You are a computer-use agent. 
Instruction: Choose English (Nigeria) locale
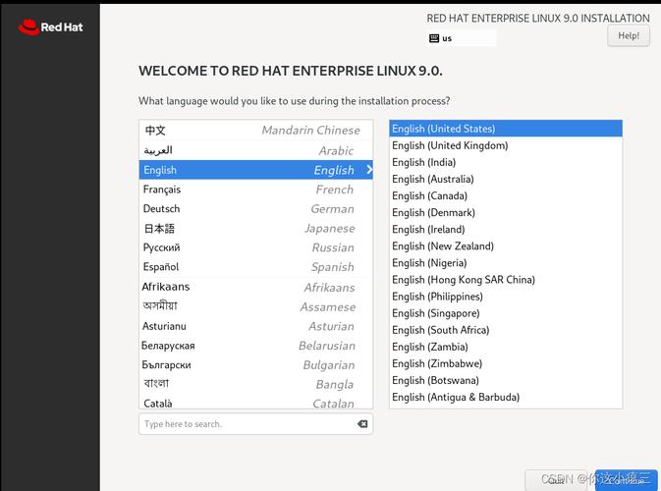(506, 263)
